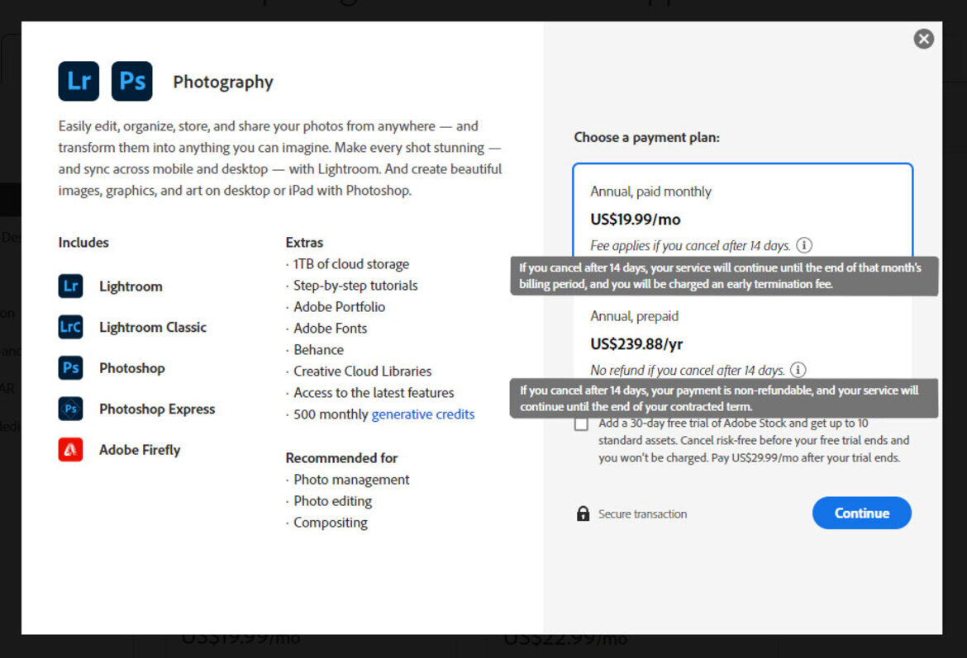Switch focus to the Photography plan heading

pyautogui.click(x=222, y=82)
